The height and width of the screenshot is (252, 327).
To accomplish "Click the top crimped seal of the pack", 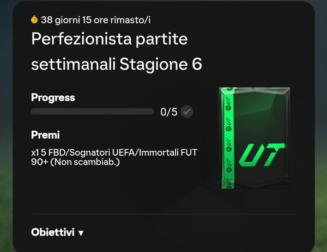I will tap(254, 90).
